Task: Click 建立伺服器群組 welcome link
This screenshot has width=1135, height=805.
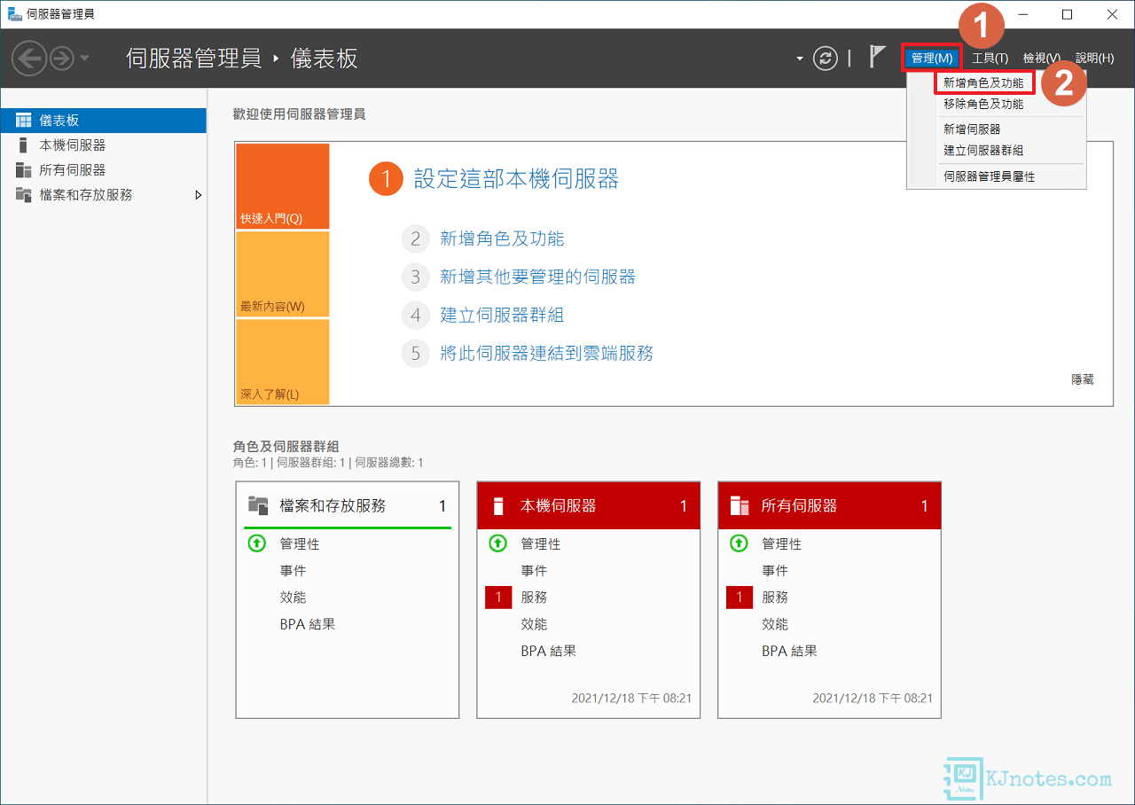Action: coord(502,315)
